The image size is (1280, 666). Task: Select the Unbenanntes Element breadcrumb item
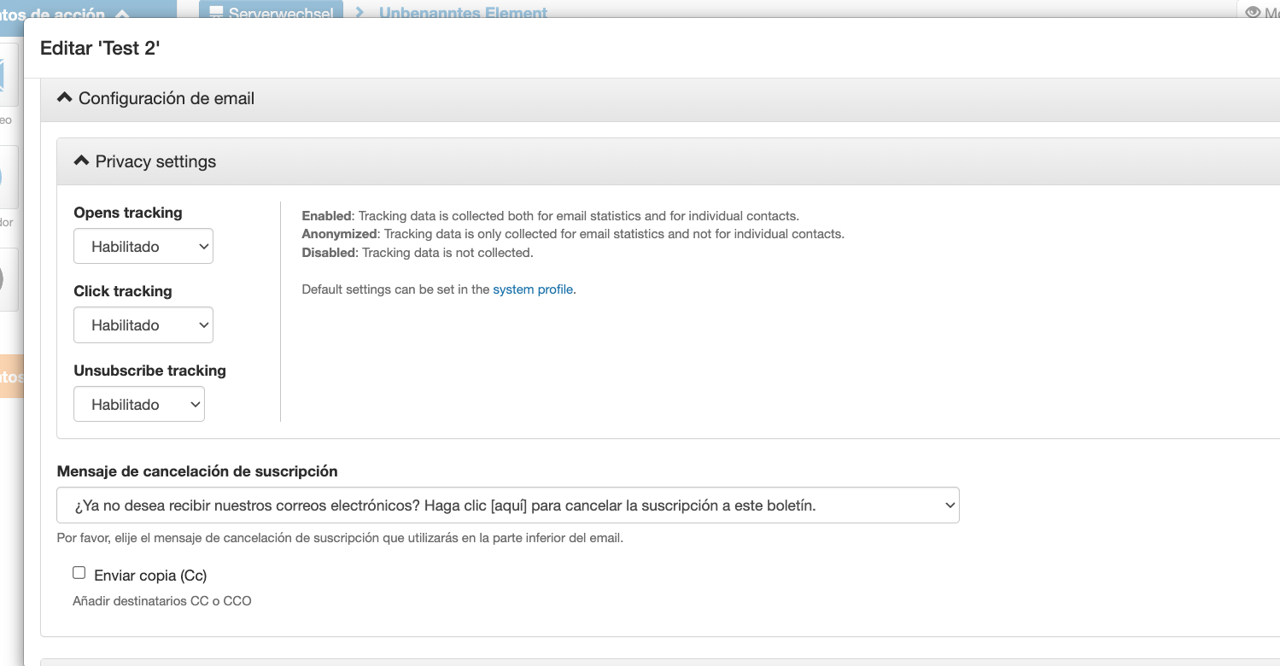pos(463,13)
